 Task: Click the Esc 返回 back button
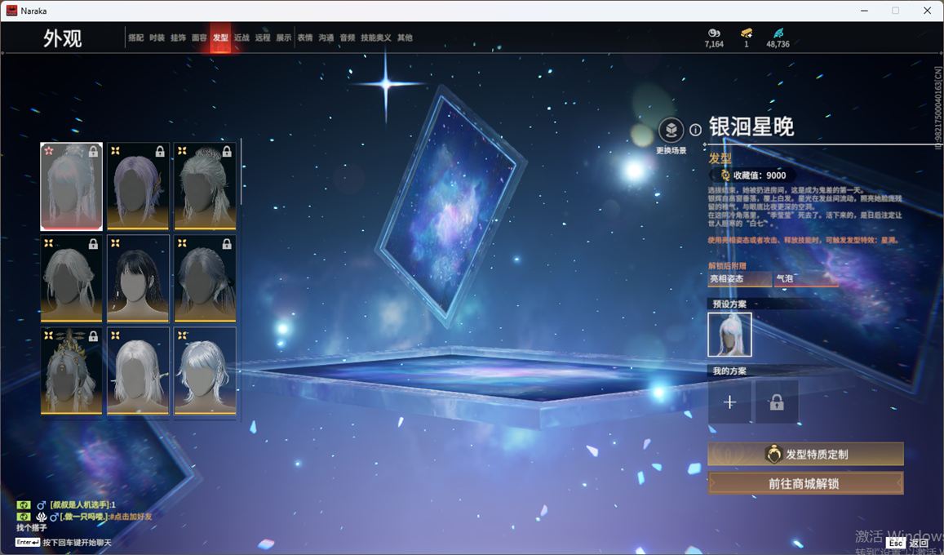click(907, 543)
